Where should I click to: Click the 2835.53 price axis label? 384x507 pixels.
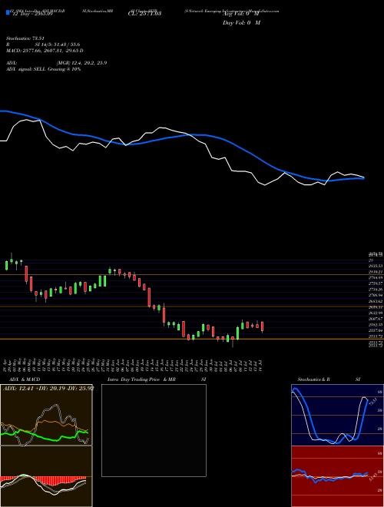(x=376, y=266)
